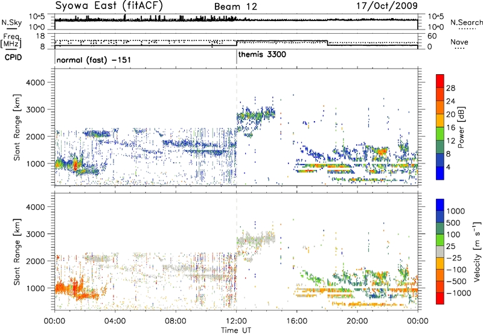Select the "normal (fast) -151" CPID text
The height and width of the screenshot is (334, 483).
[94, 60]
